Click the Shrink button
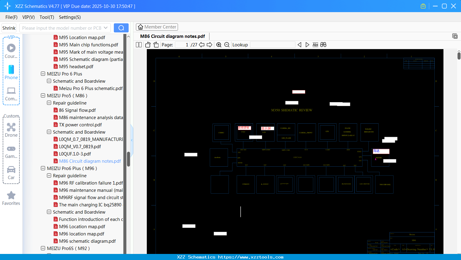The height and width of the screenshot is (260, 461). click(9, 28)
